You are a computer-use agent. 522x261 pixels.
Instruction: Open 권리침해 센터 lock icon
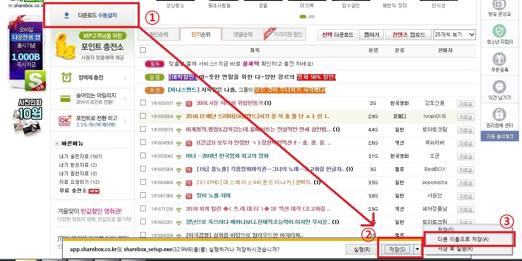499,114
